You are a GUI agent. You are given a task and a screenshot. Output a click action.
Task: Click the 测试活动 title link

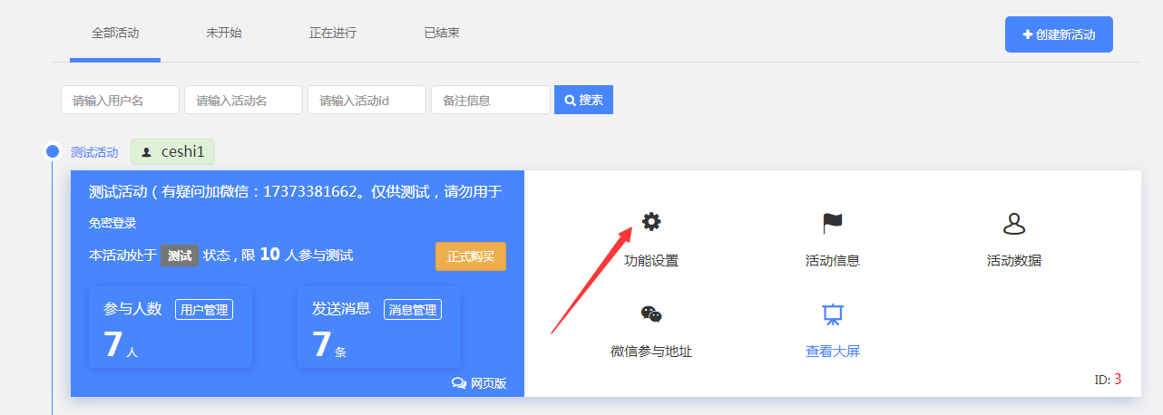94,152
